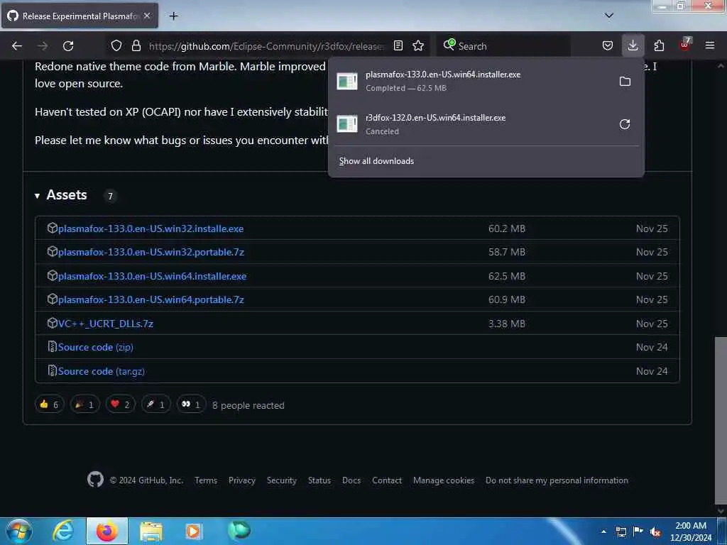The height and width of the screenshot is (545, 727).
Task: Open Action Center flag tray icon
Action: coord(638,532)
